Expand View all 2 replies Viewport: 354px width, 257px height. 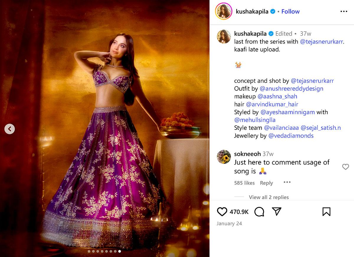(269, 197)
